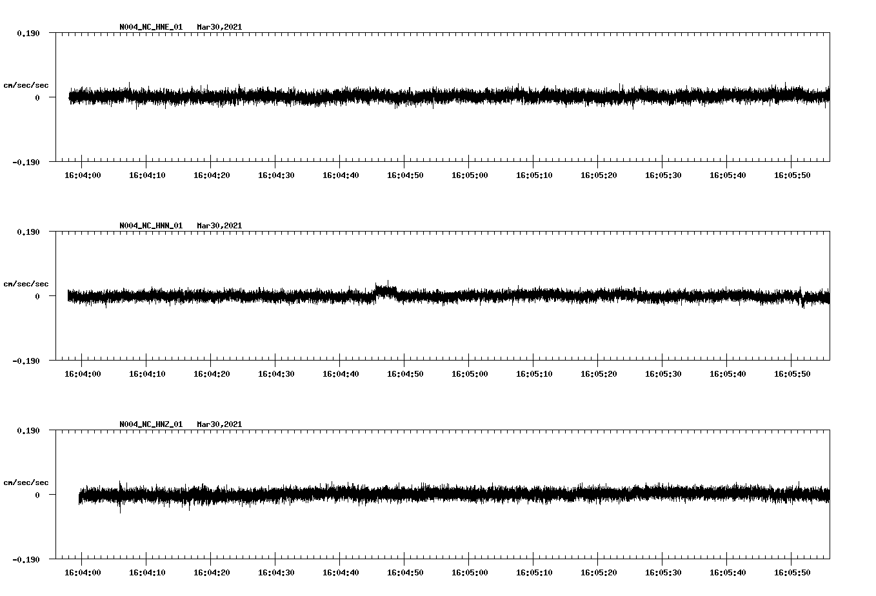Click the Mar30,2021 date beside HNN channel
The height and width of the screenshot is (596, 876).
coord(220,225)
